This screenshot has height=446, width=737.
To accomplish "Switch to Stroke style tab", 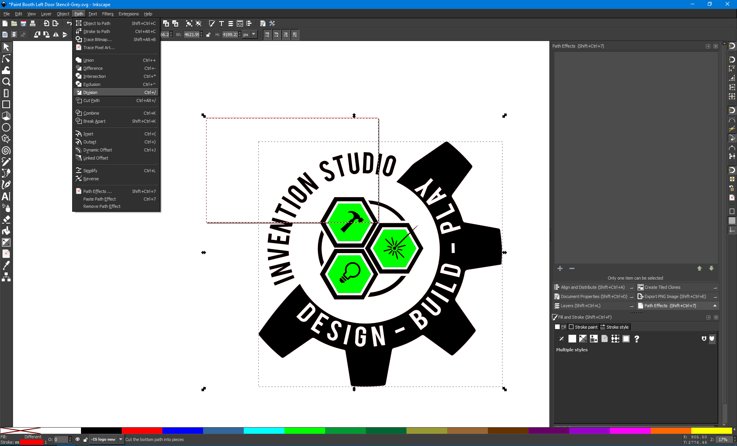I will coord(614,327).
